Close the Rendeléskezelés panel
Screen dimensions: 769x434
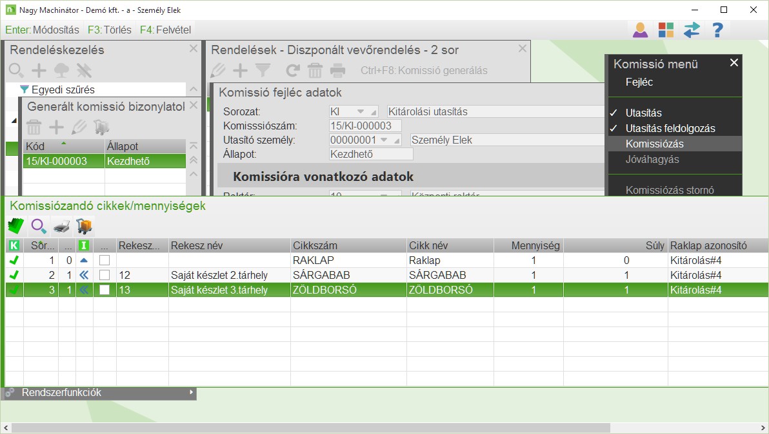pyautogui.click(x=194, y=48)
